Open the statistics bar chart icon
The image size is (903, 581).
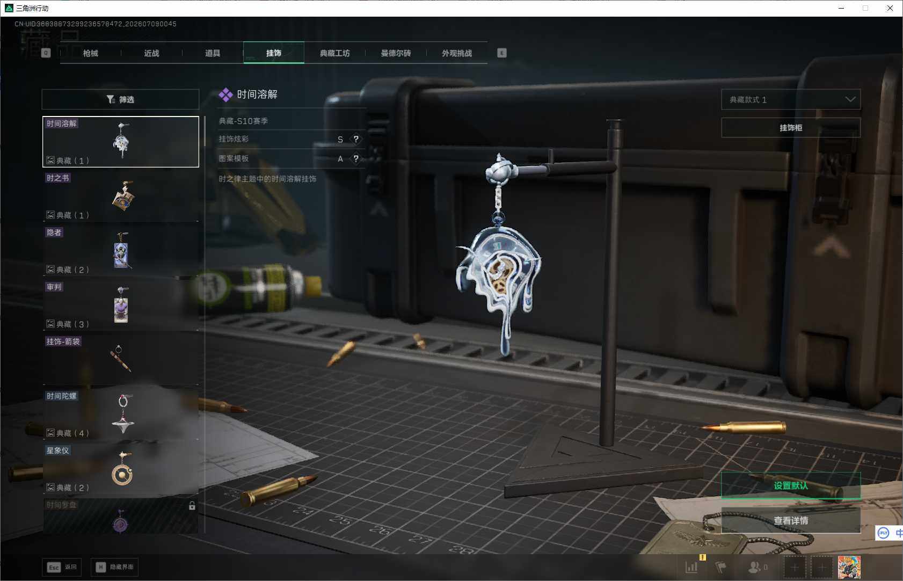691,567
